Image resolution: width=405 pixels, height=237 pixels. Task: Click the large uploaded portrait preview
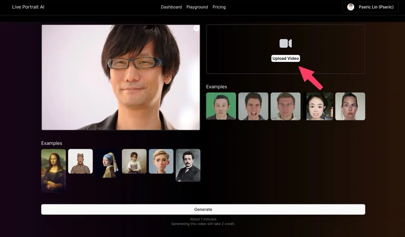[121, 77]
